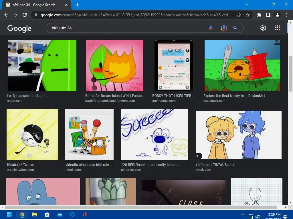Open the volume speaker tray icon
Image resolution: width=293 pixels, height=219 pixels.
tap(258, 217)
